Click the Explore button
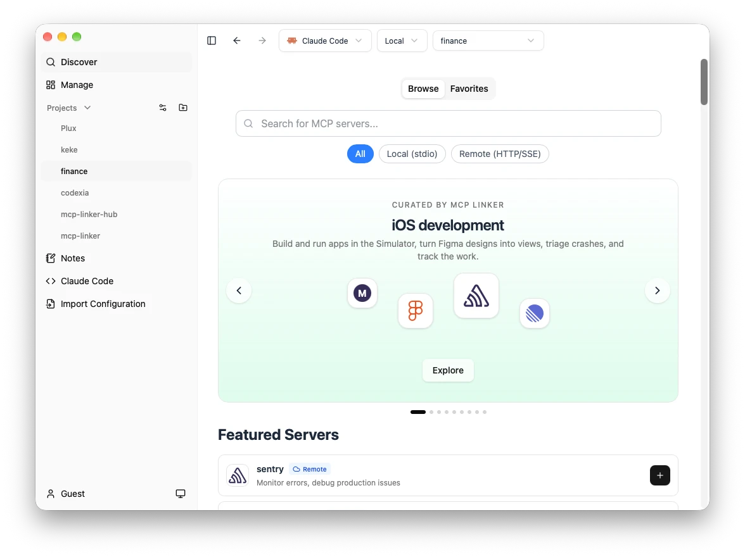745x557 pixels. click(448, 370)
